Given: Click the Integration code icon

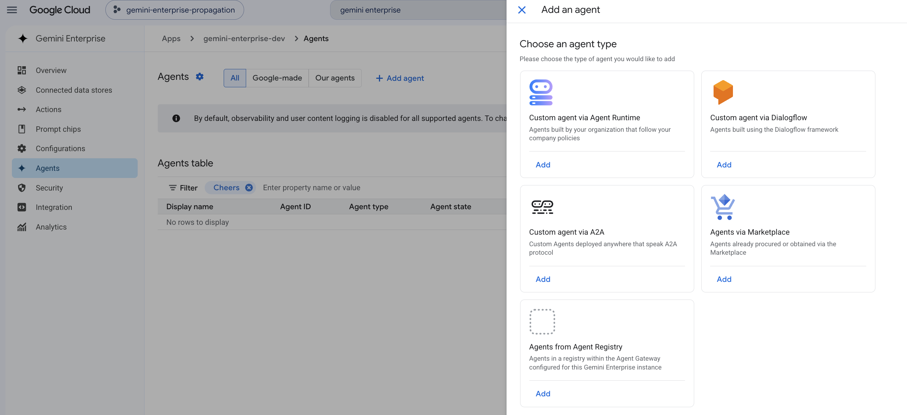Looking at the screenshot, I should 22,207.
